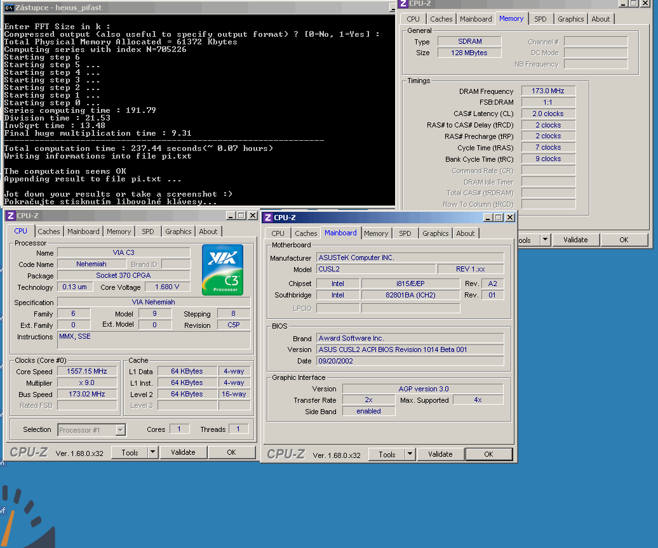
Task: Switch to Caches tab in the CPU window
Action: (49, 232)
